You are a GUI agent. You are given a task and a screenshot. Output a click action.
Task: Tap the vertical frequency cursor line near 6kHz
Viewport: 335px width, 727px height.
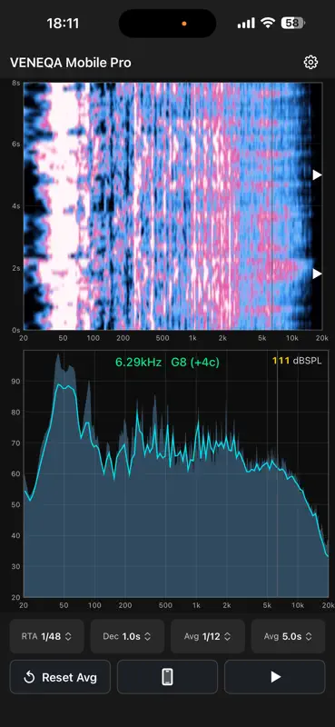tap(277, 473)
